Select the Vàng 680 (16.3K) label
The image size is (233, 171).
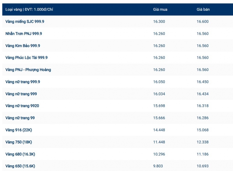(x=20, y=154)
